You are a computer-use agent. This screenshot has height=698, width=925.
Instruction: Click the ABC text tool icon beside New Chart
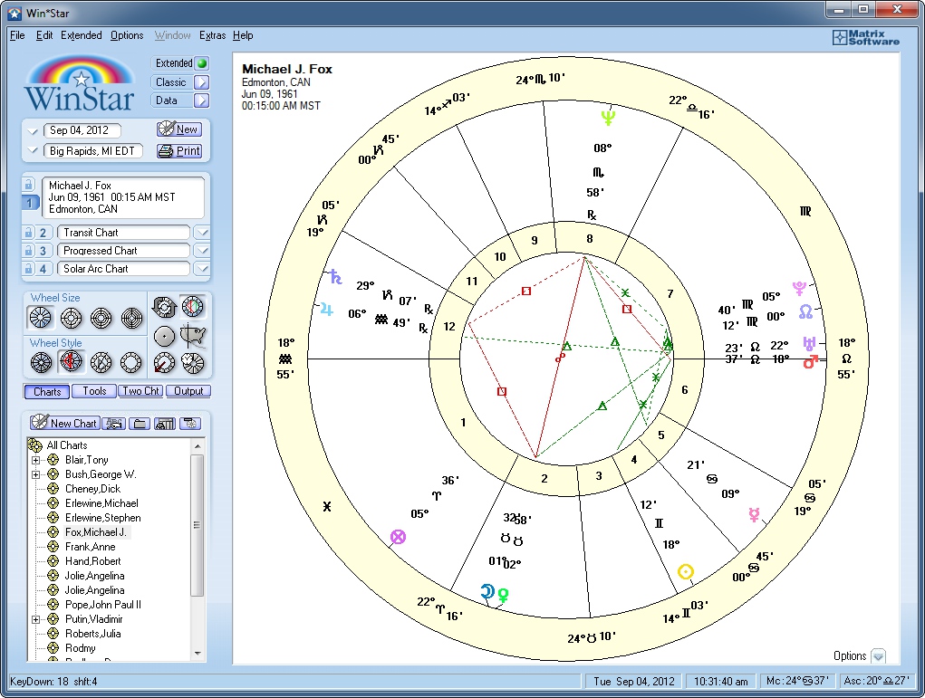coord(113,424)
